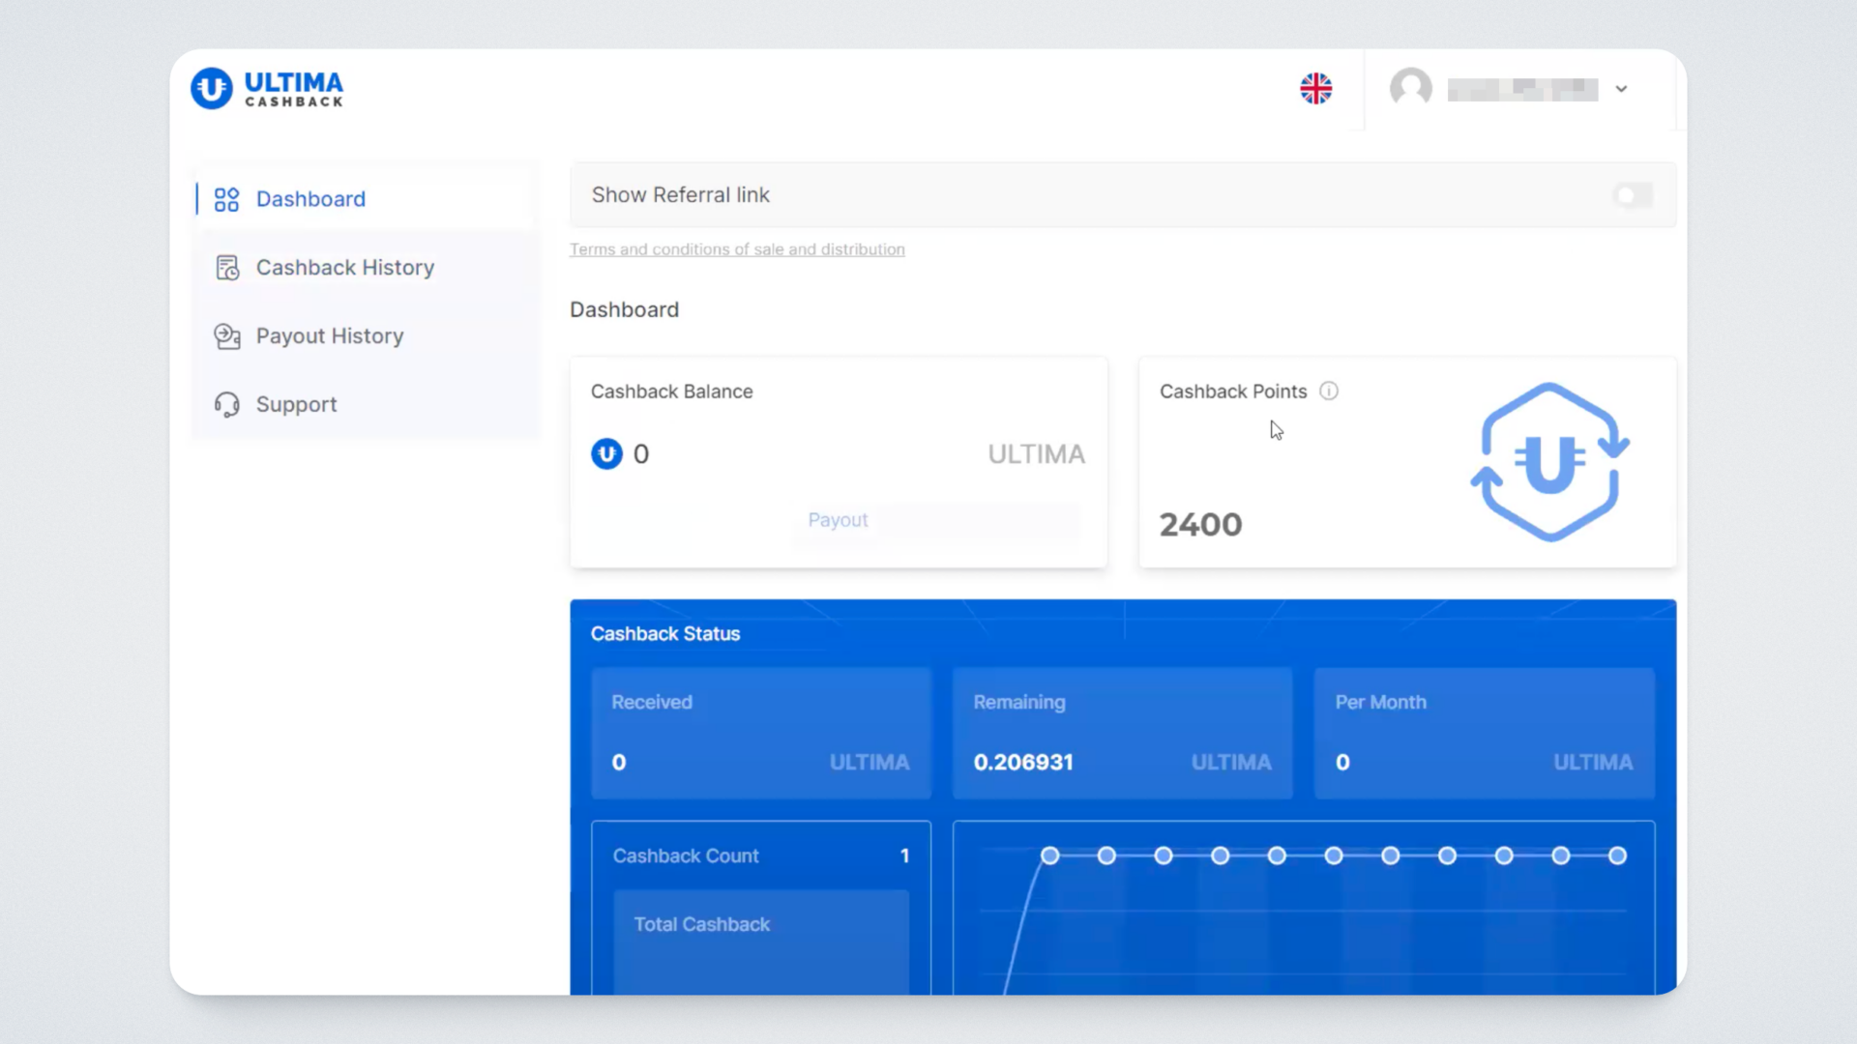Image resolution: width=1857 pixels, height=1044 pixels.
Task: Select the last data point on chart
Action: click(1617, 855)
